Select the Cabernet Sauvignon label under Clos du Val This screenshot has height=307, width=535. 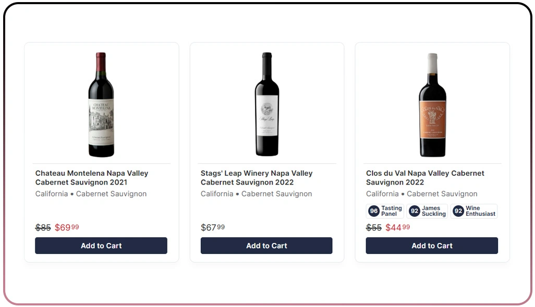click(x=442, y=193)
